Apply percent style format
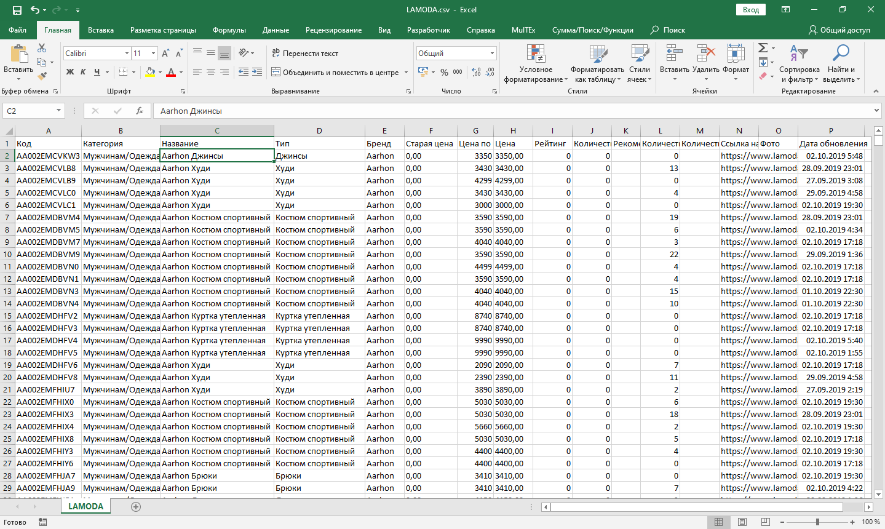 [x=444, y=72]
